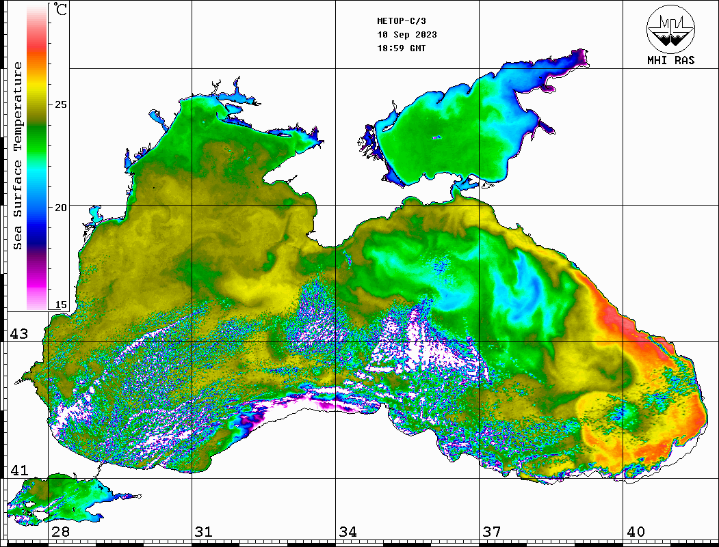This screenshot has height=547, width=719.
Task: Click the '10 Sep 2023' date text
Action: click(x=407, y=35)
